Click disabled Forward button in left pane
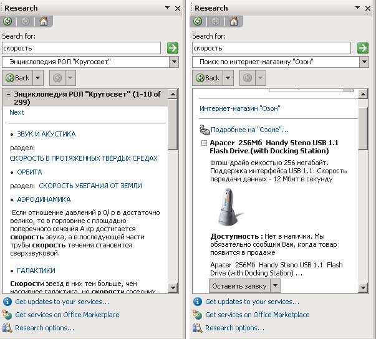 point(57,78)
